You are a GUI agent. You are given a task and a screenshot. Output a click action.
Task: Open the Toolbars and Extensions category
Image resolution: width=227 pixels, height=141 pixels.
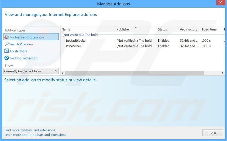(x=31, y=37)
